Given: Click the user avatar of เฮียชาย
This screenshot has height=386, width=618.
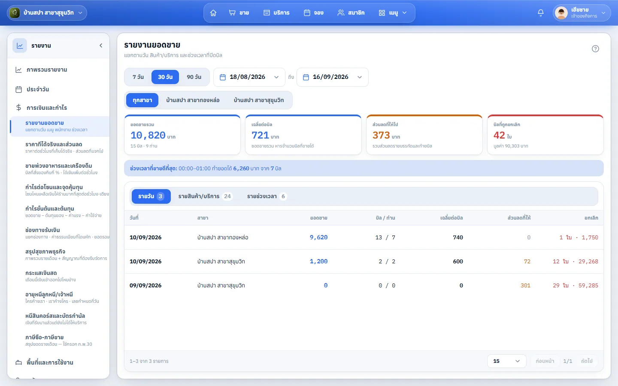Looking at the screenshot, I should click(x=561, y=13).
